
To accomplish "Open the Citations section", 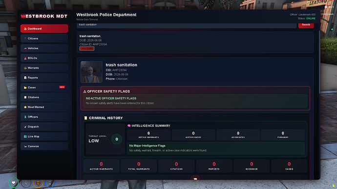I will point(44,97).
